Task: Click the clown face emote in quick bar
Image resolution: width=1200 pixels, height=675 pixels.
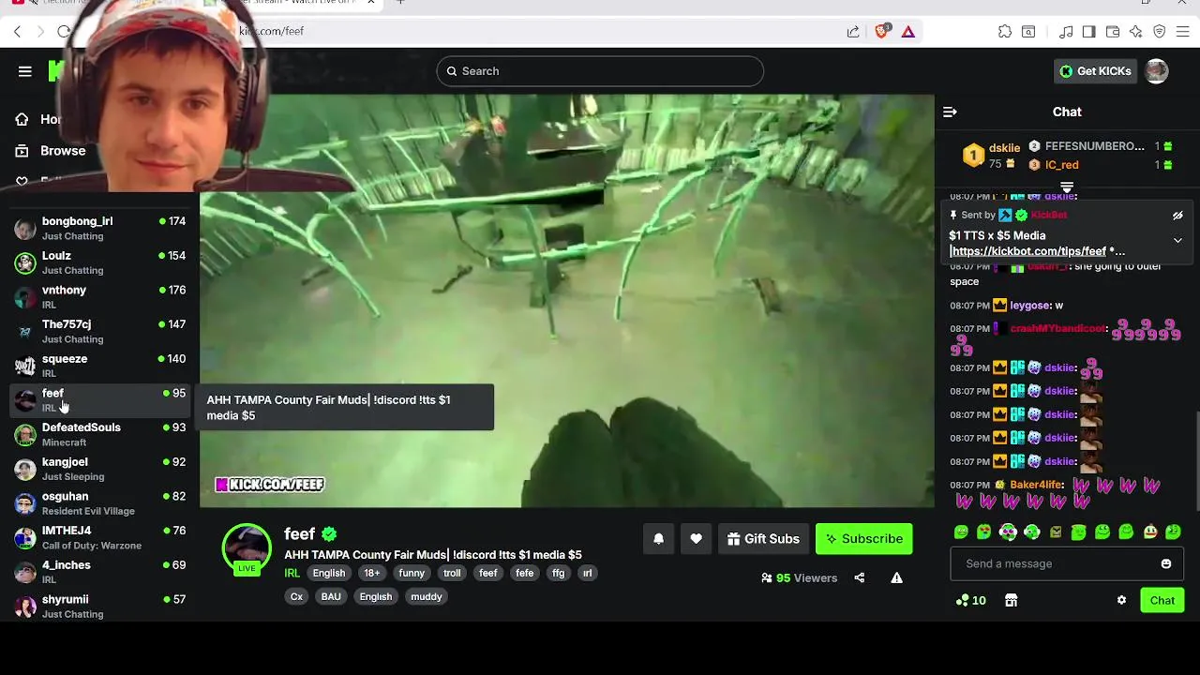Action: pyautogui.click(x=1150, y=532)
